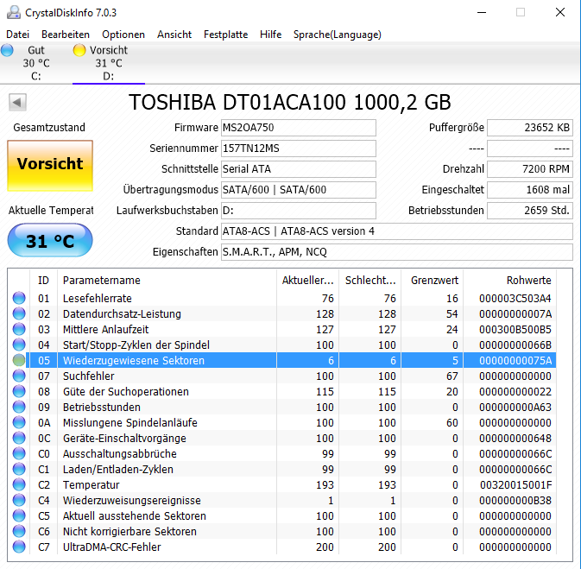
Task: Click the status dot for Ausschaltungsabbrüche
Action: [19, 453]
